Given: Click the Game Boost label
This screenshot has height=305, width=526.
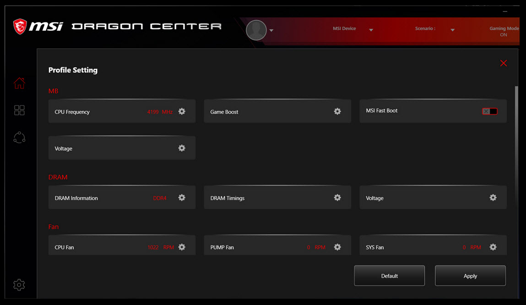Looking at the screenshot, I should 224,112.
